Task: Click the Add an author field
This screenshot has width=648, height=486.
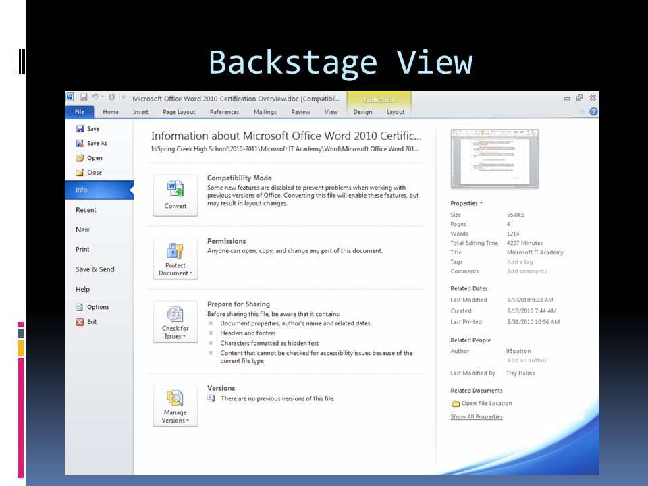Action: click(527, 360)
